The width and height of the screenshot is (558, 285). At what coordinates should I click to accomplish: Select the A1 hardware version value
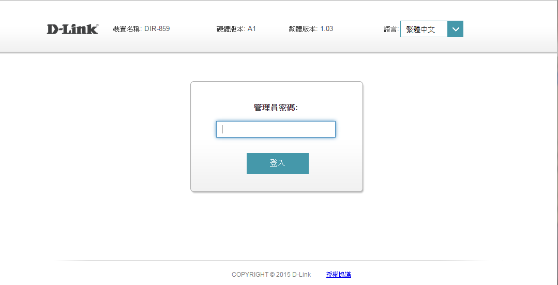252,29
